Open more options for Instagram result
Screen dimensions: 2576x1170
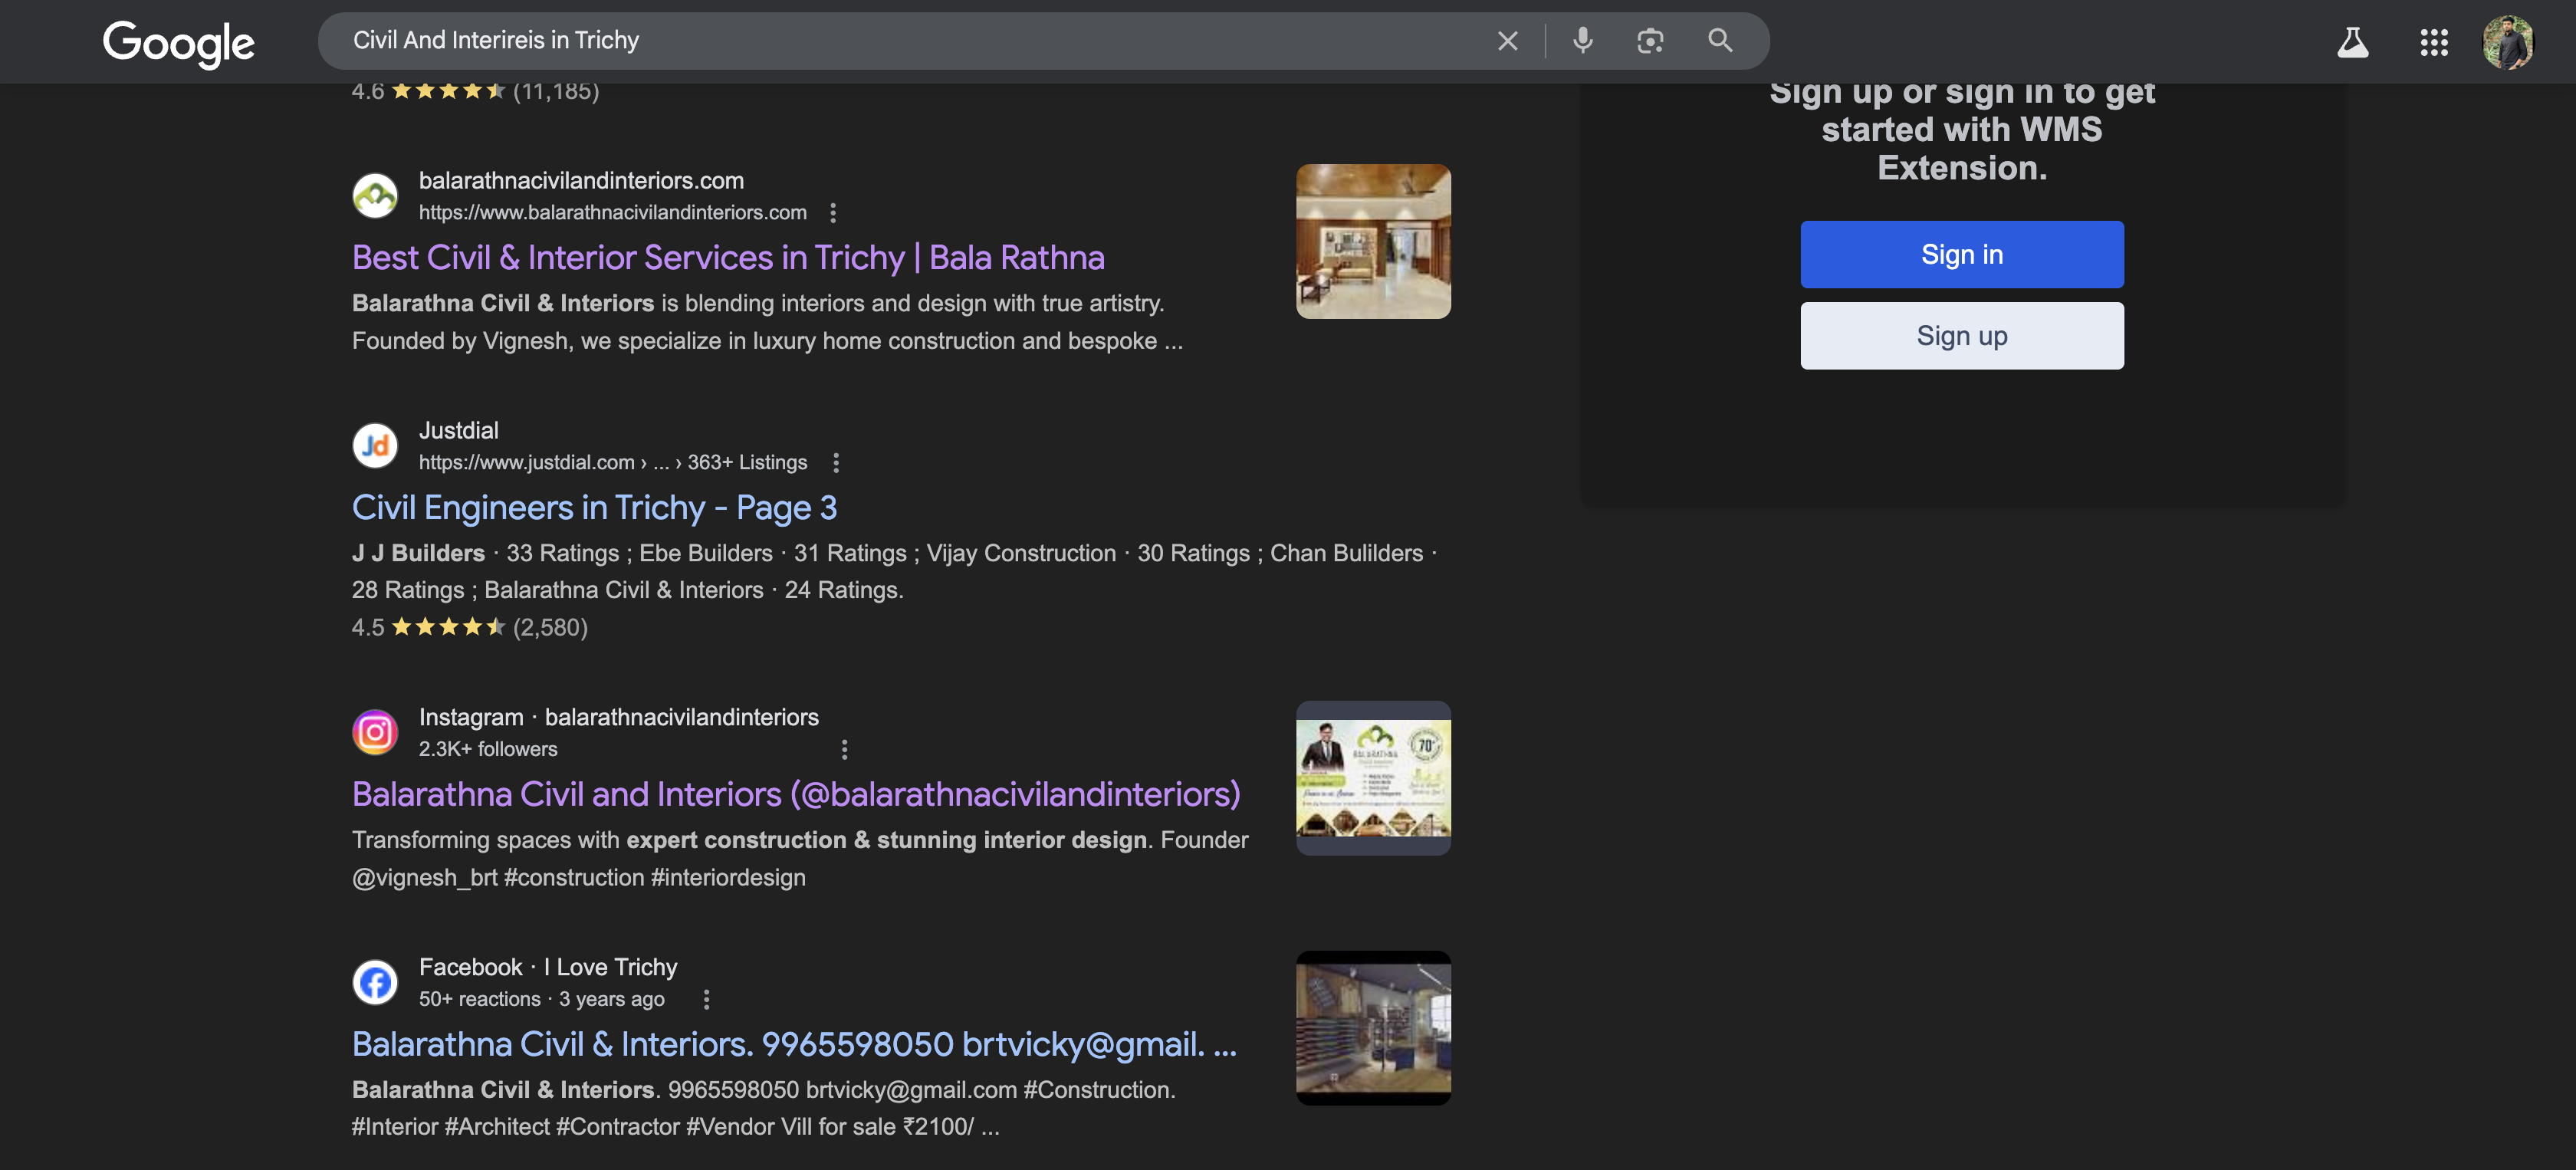click(844, 749)
